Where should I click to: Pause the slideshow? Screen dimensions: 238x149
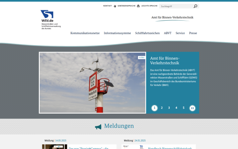[192, 108]
